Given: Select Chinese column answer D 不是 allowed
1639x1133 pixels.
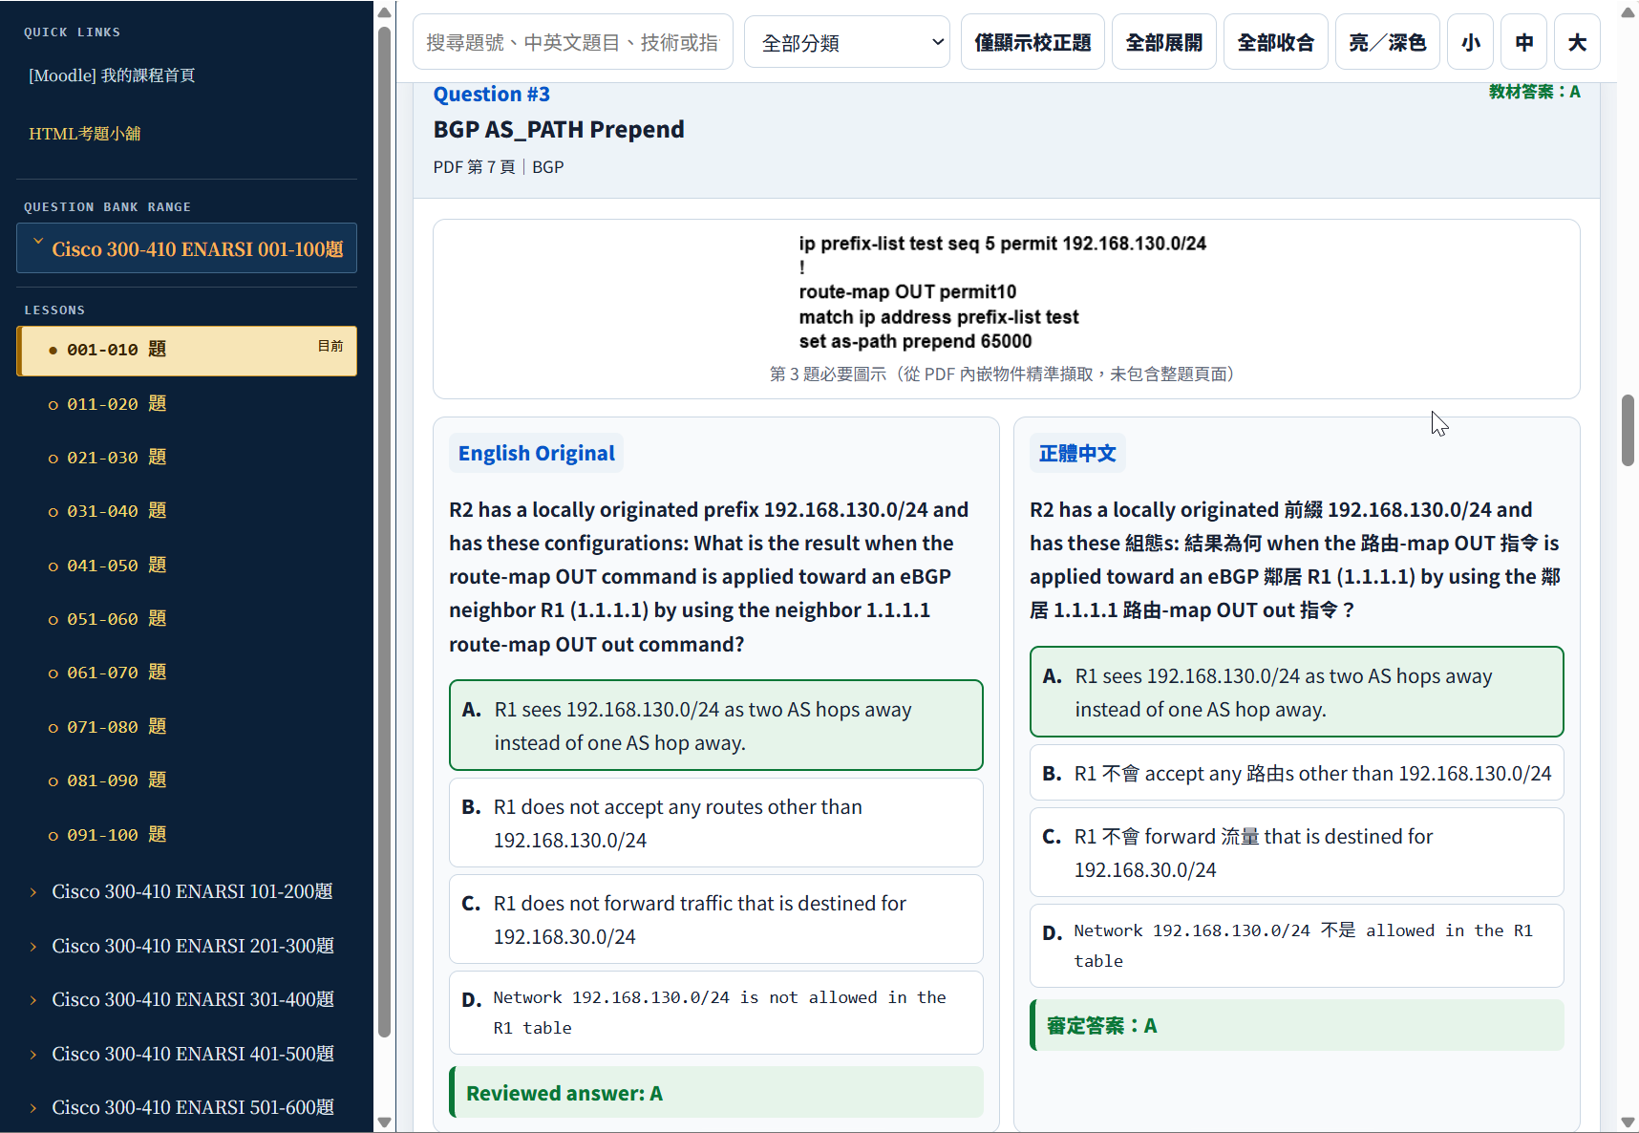Looking at the screenshot, I should (x=1297, y=946).
